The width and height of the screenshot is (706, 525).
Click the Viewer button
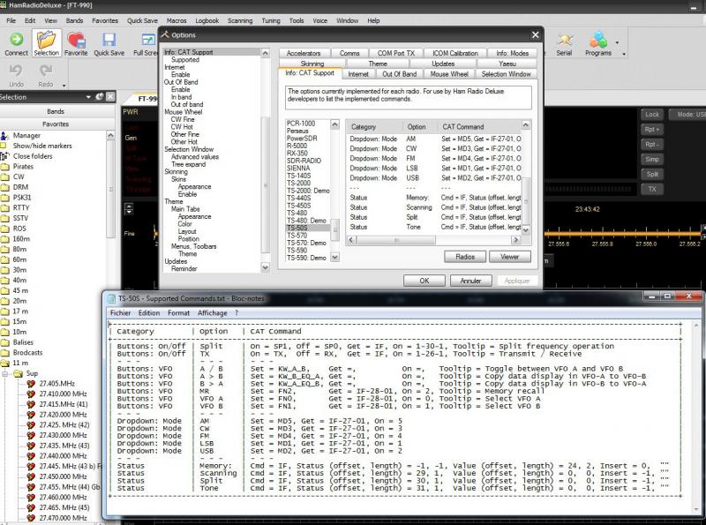510,257
